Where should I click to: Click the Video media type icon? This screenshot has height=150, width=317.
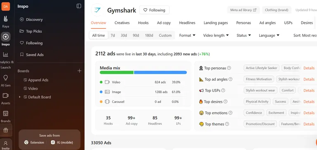click(107, 82)
